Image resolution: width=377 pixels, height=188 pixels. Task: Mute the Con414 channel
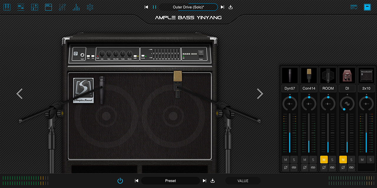[x=305, y=160]
